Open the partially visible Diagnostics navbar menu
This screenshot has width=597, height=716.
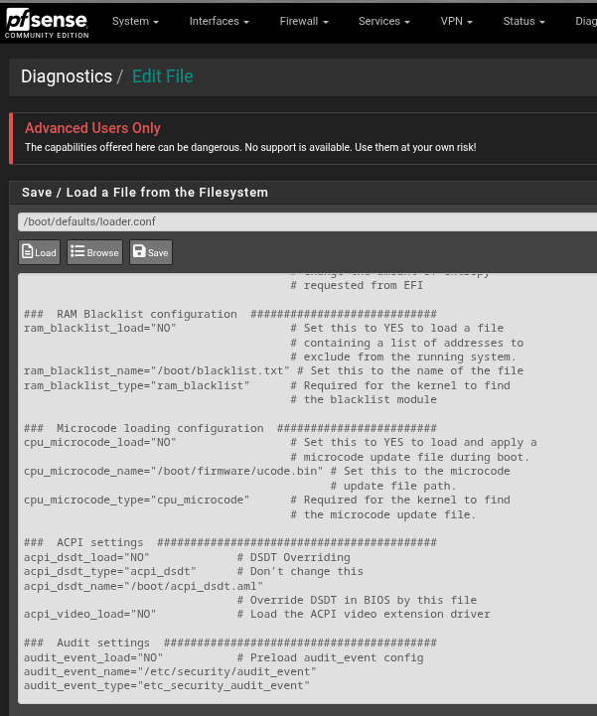point(584,21)
